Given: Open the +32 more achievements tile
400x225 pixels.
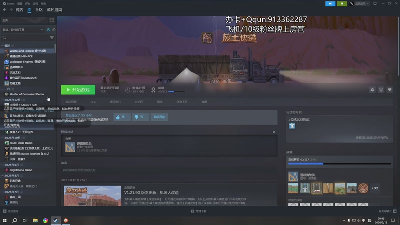Looking at the screenshot, I should (x=375, y=188).
